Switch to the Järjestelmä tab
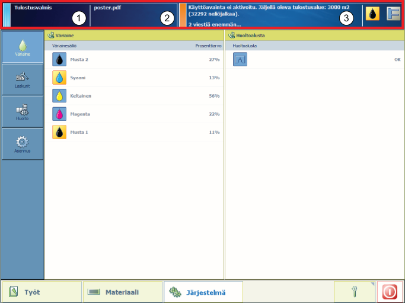Screen dimensions: 405x303 [x=203, y=292]
